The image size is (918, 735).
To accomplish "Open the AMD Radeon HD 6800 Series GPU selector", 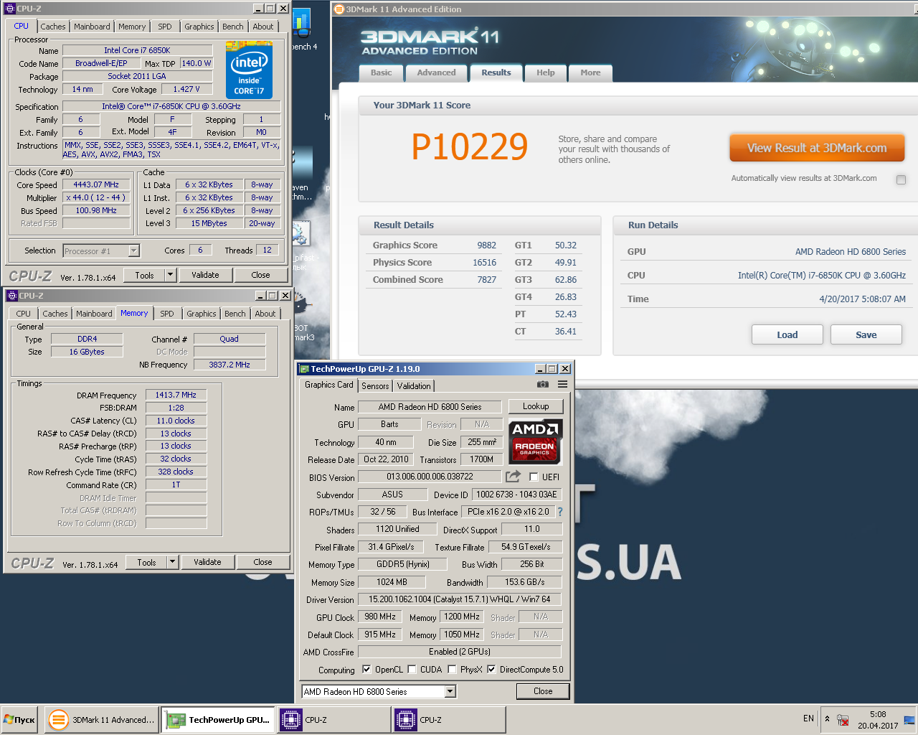I will [379, 691].
